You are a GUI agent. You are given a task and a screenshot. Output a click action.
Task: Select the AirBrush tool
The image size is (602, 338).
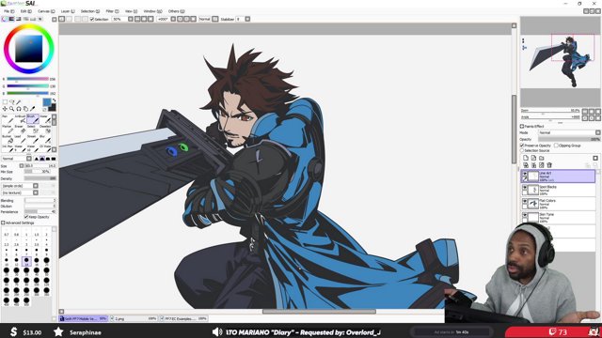point(20,119)
